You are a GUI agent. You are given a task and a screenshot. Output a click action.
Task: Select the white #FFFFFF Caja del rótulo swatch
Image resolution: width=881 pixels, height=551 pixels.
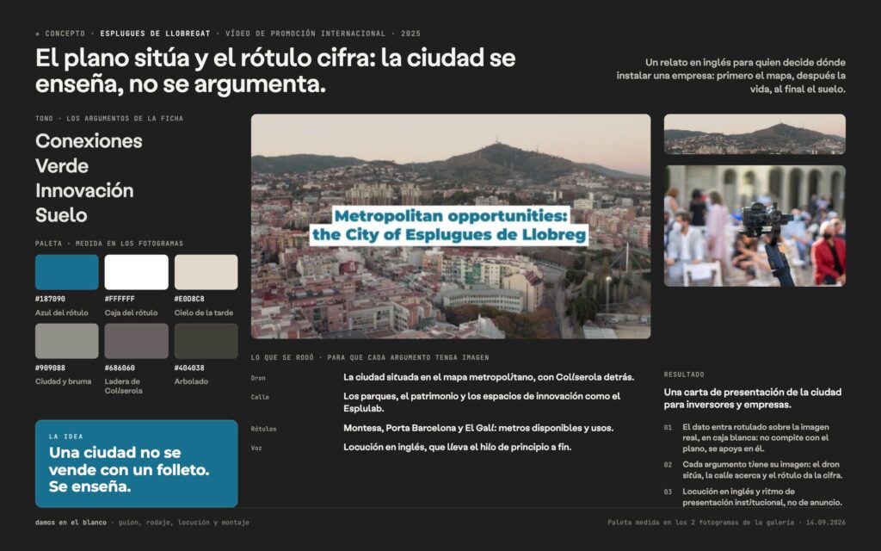[x=137, y=272]
